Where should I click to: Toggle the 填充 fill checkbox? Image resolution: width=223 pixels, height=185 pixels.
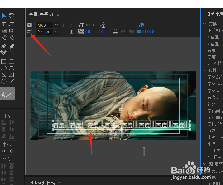pos(211,164)
